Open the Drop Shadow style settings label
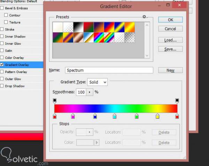The height and width of the screenshot is (166, 209). pos(15,86)
